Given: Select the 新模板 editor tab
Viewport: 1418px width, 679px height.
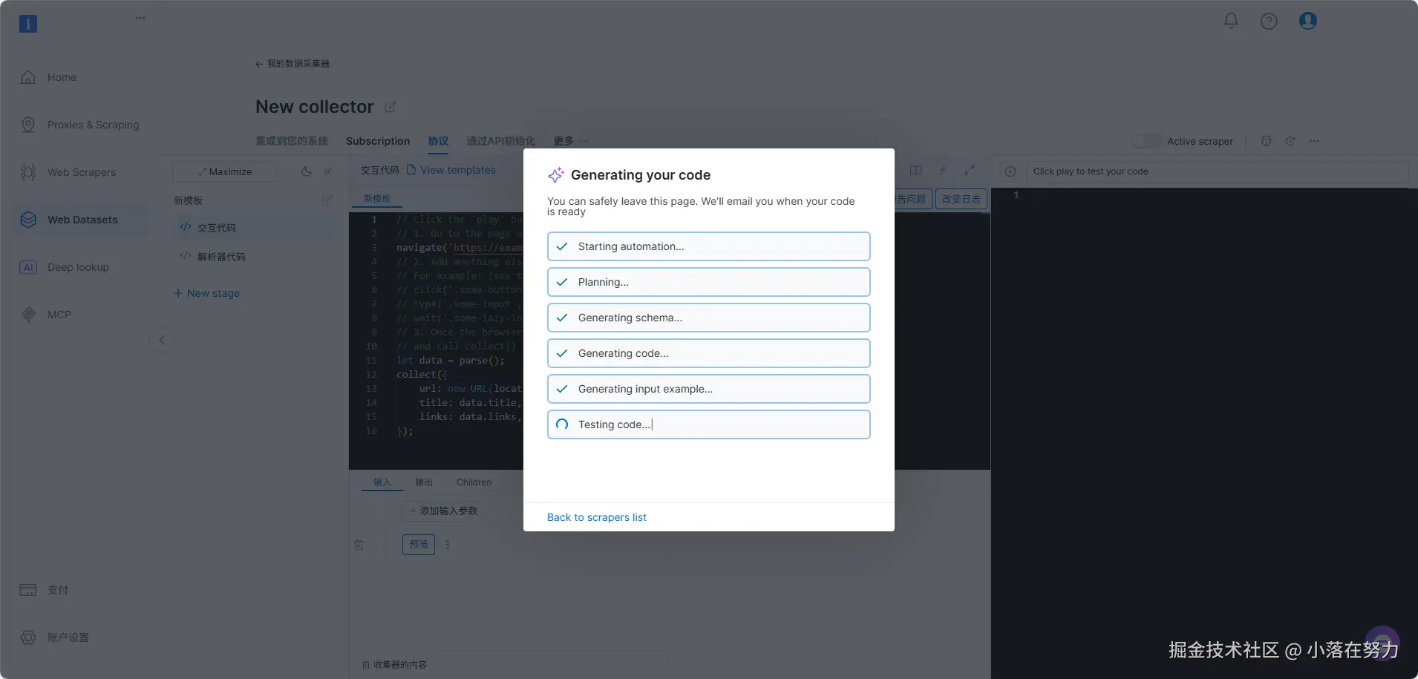Looking at the screenshot, I should point(377,199).
